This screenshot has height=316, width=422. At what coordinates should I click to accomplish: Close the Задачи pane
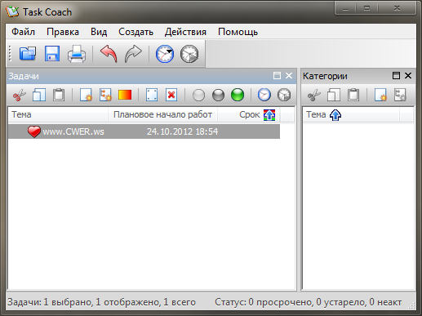[289, 76]
